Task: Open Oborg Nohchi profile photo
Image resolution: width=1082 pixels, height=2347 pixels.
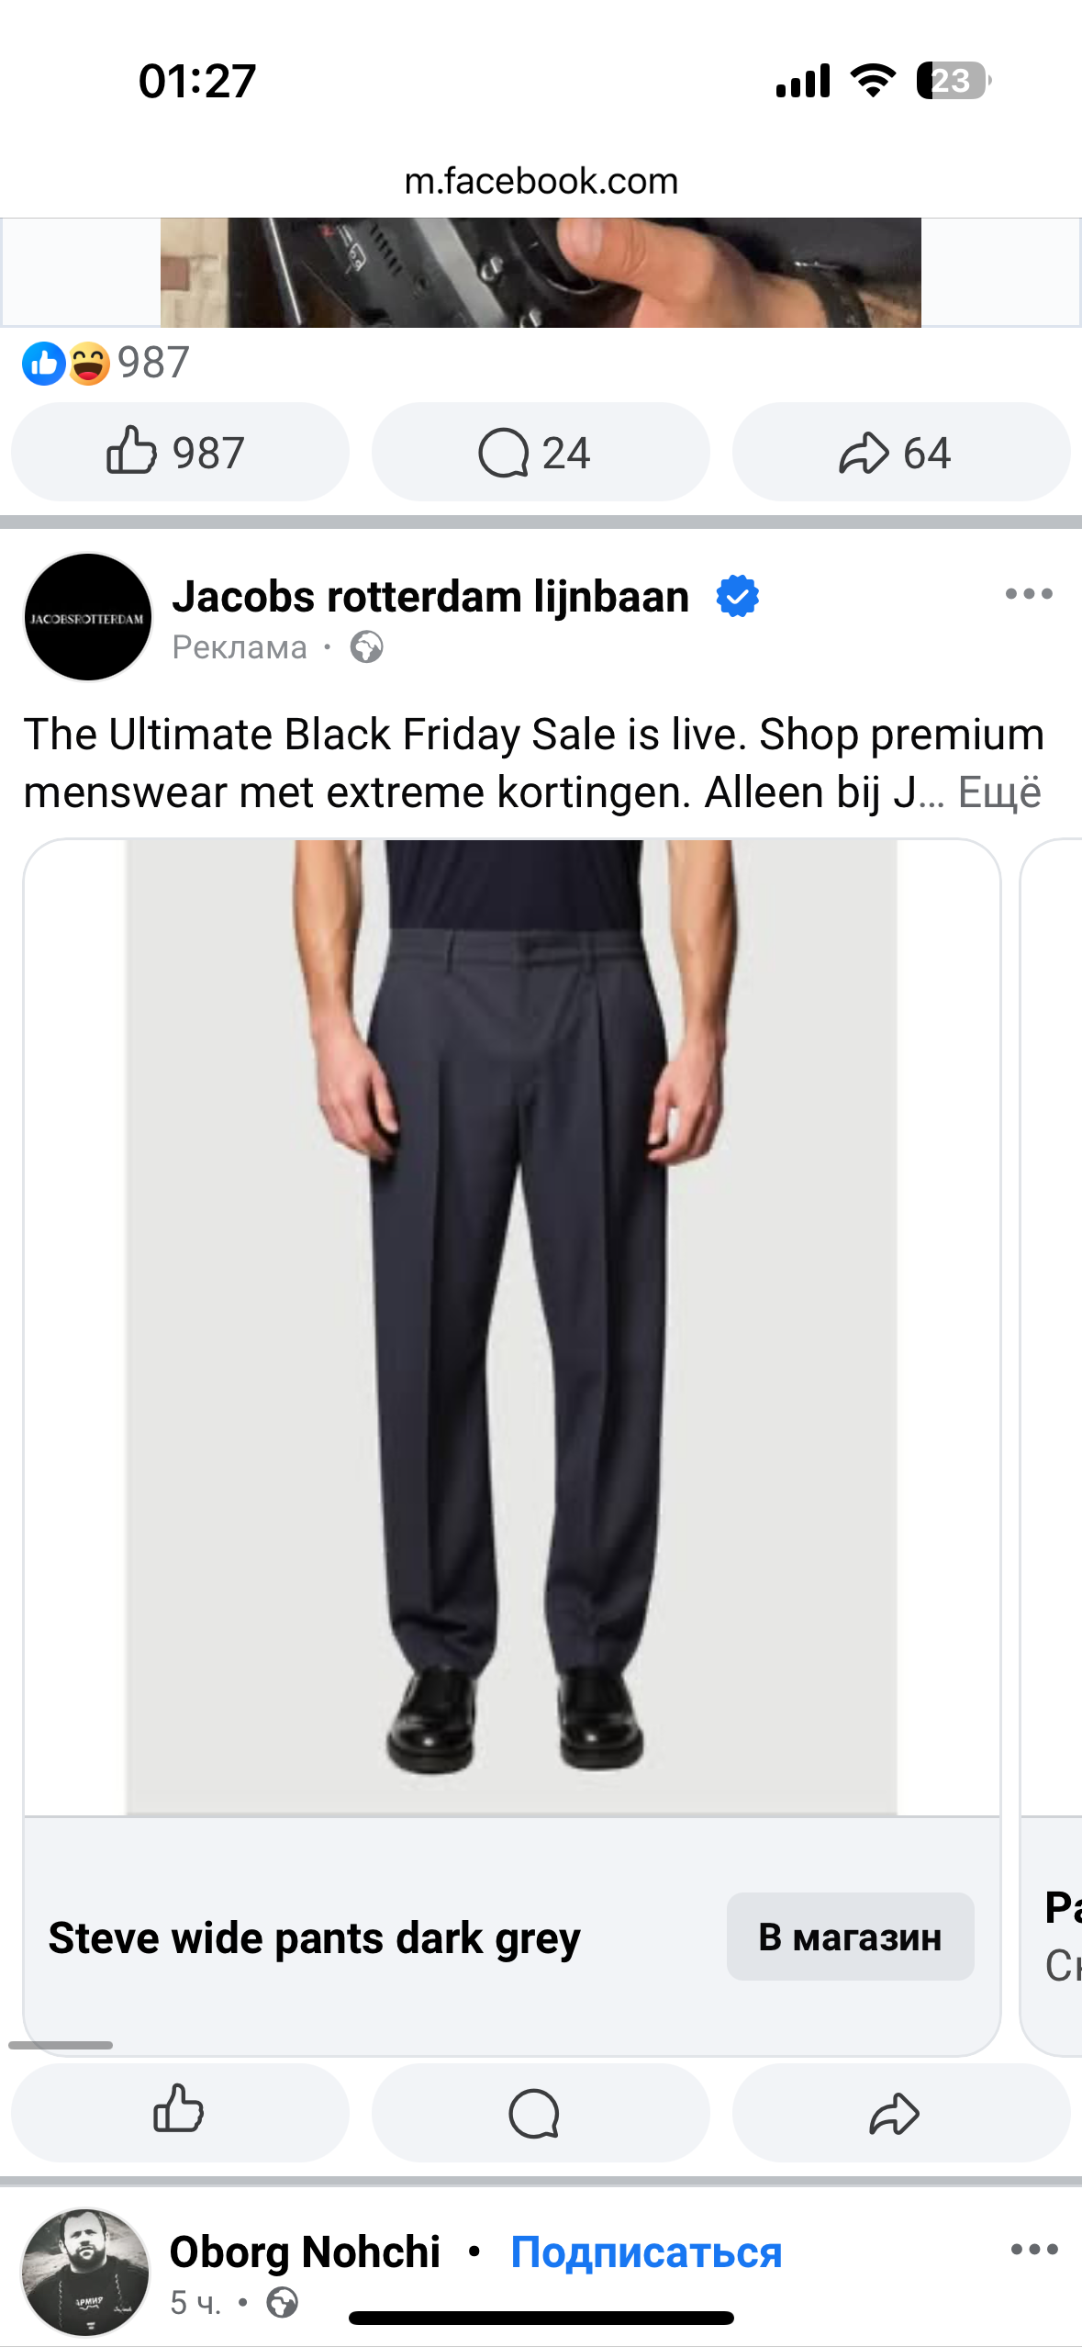Action: coord(86,2273)
